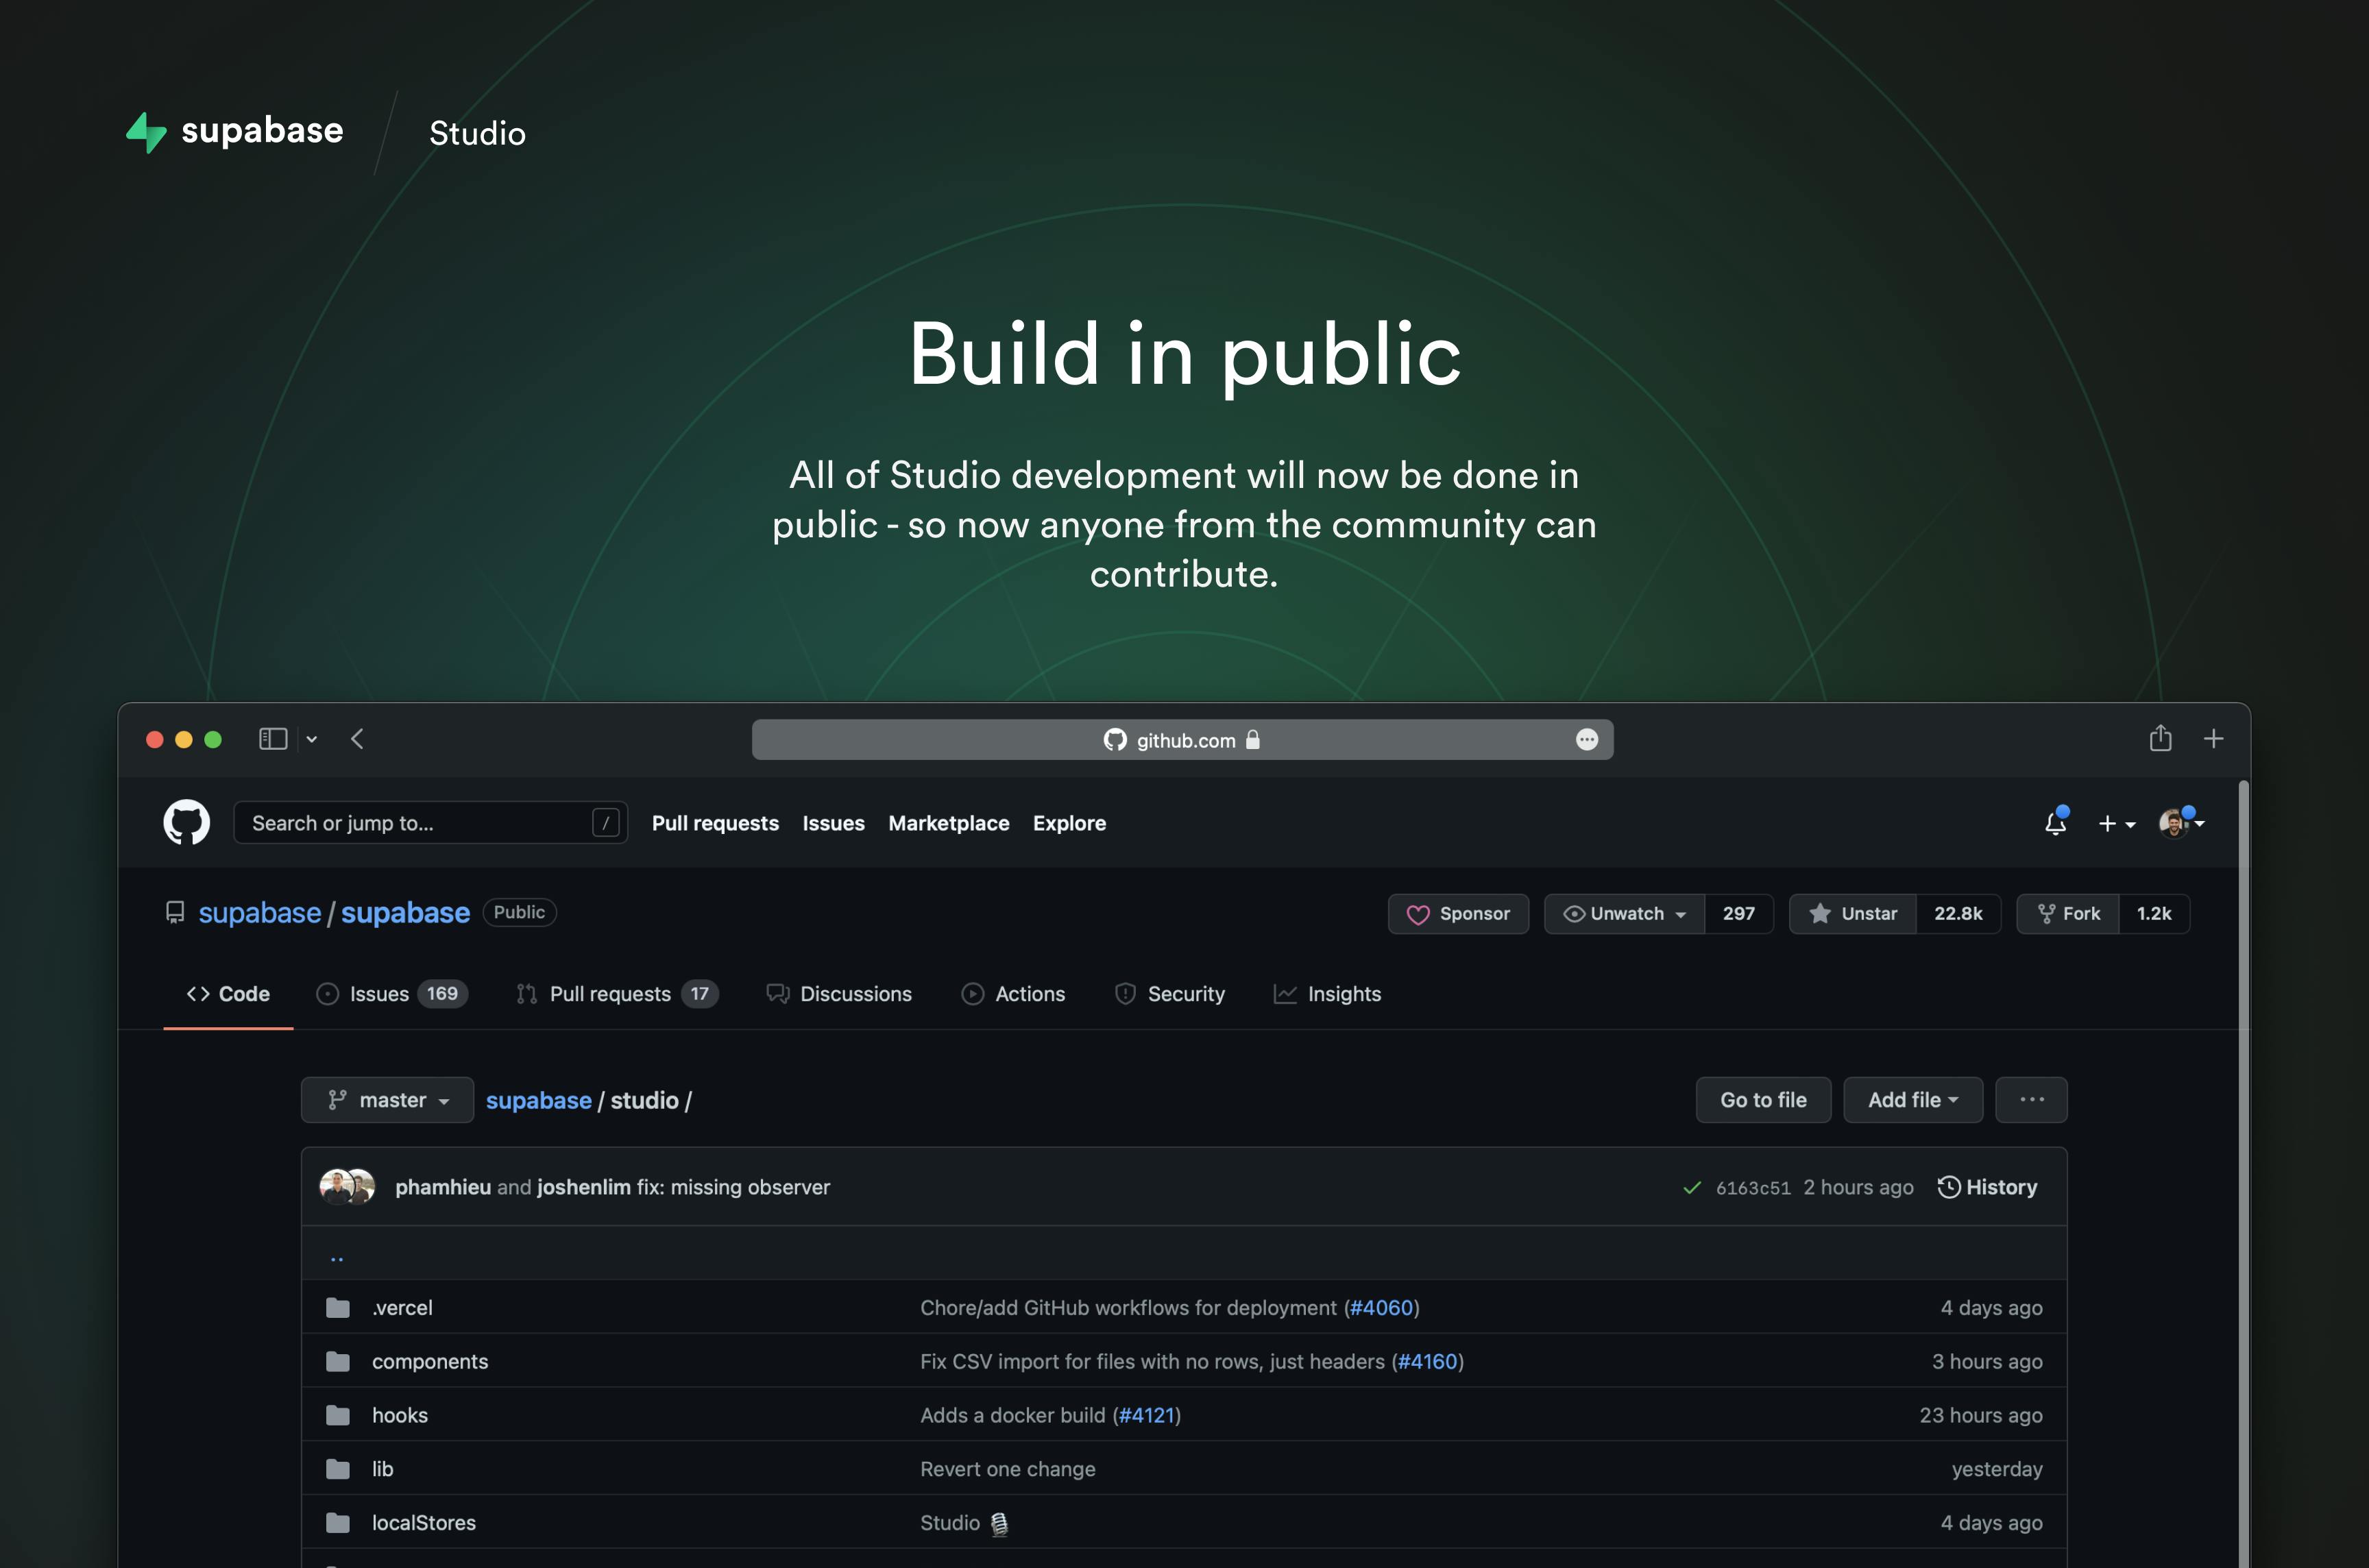Open the GitHub Octocat home icon
The height and width of the screenshot is (1568, 2369).
187,822
